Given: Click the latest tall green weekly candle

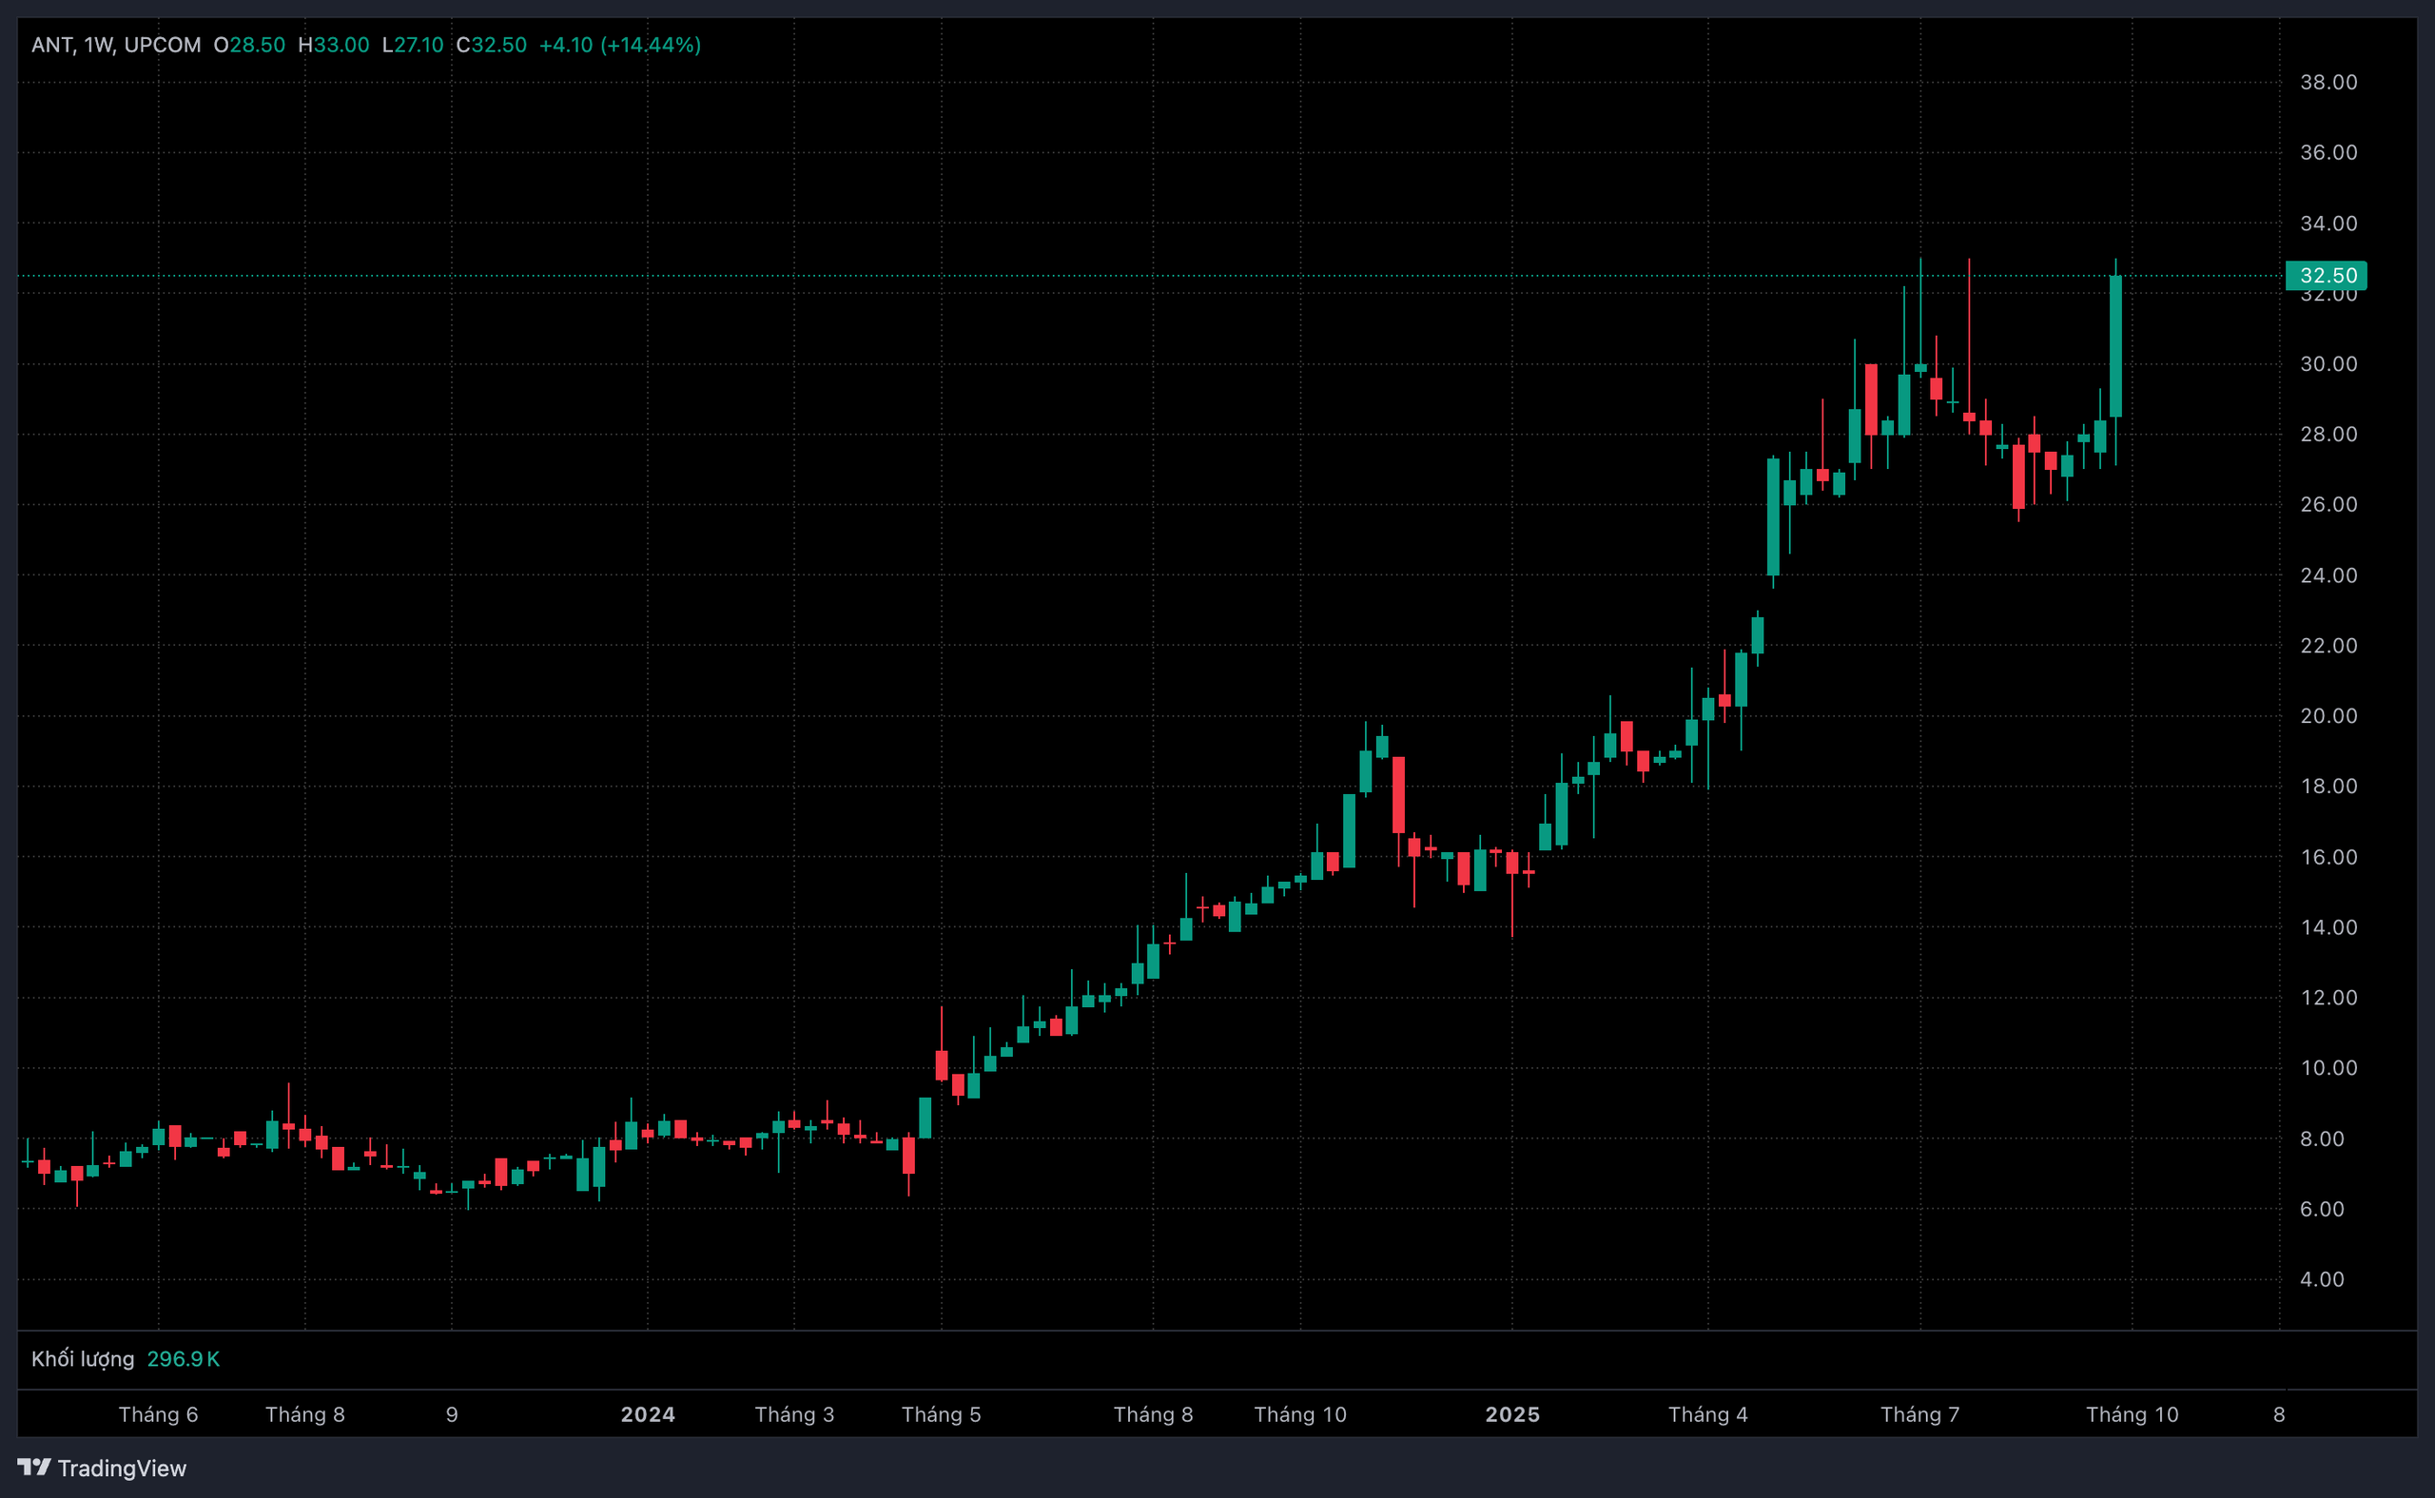Looking at the screenshot, I should click(x=2116, y=347).
